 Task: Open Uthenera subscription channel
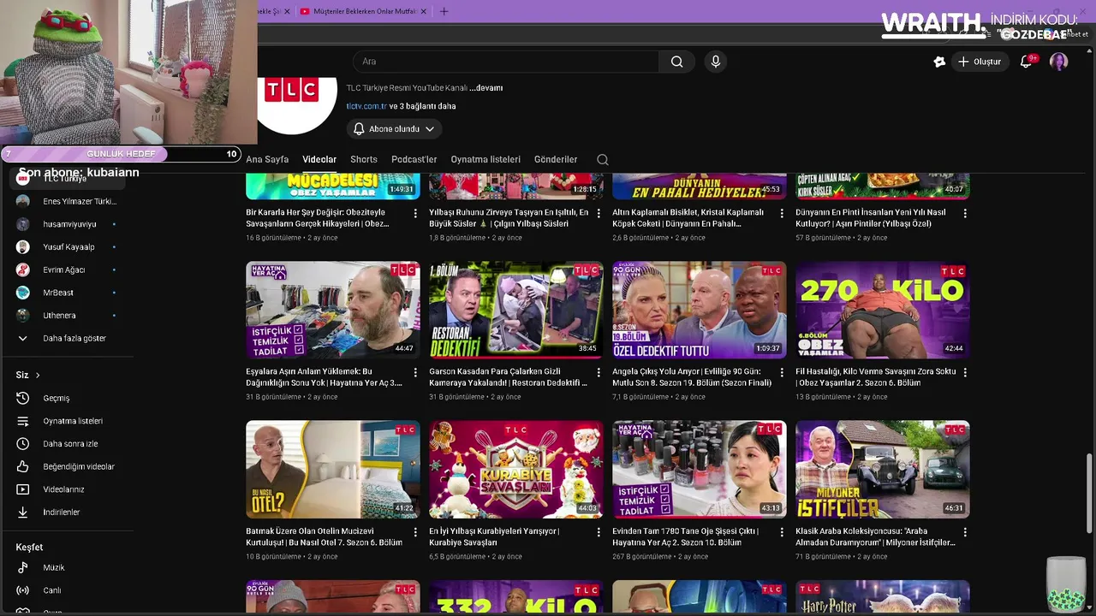(67, 316)
